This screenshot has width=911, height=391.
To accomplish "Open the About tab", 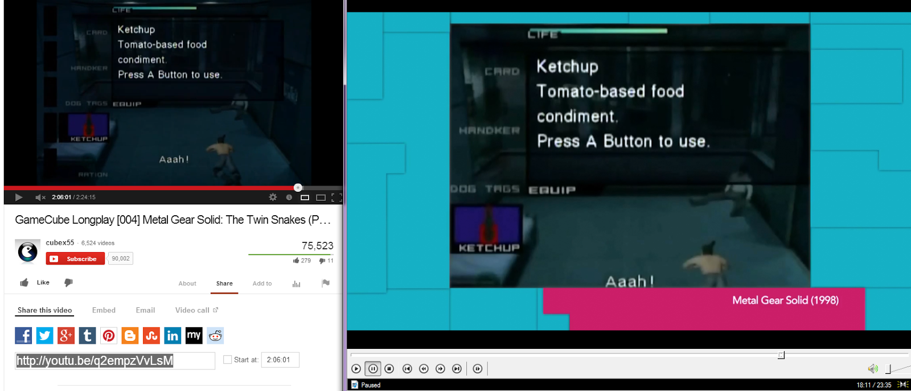I will (x=187, y=283).
